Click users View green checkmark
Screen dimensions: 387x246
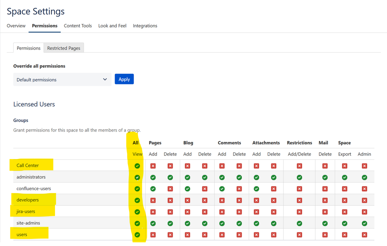point(137,235)
